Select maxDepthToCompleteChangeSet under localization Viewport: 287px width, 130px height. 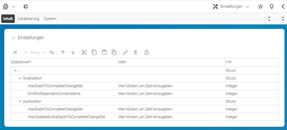(x=55, y=86)
